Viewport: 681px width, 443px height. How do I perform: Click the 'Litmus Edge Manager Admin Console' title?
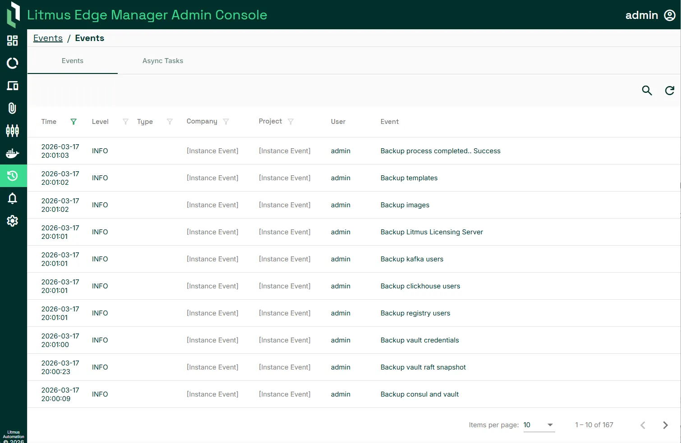147,15
